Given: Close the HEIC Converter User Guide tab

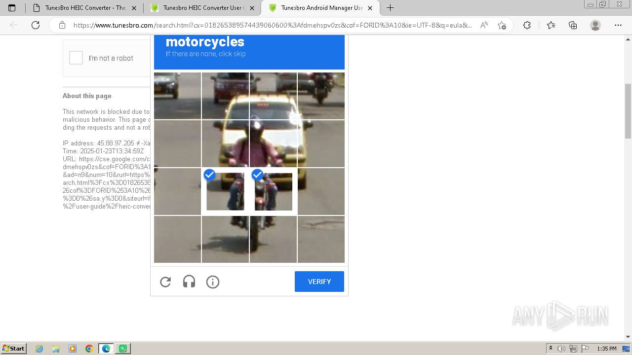Looking at the screenshot, I should [x=252, y=8].
